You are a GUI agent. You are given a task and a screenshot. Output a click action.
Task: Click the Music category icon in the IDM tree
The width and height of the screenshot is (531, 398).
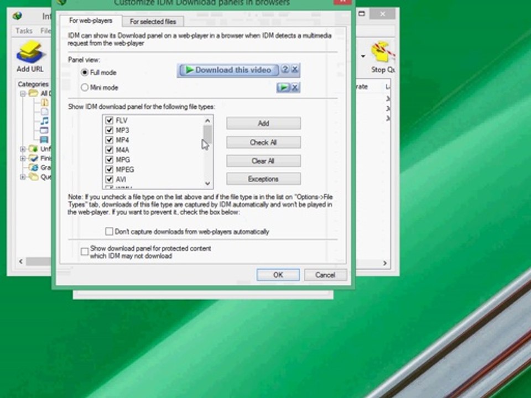[x=44, y=121]
